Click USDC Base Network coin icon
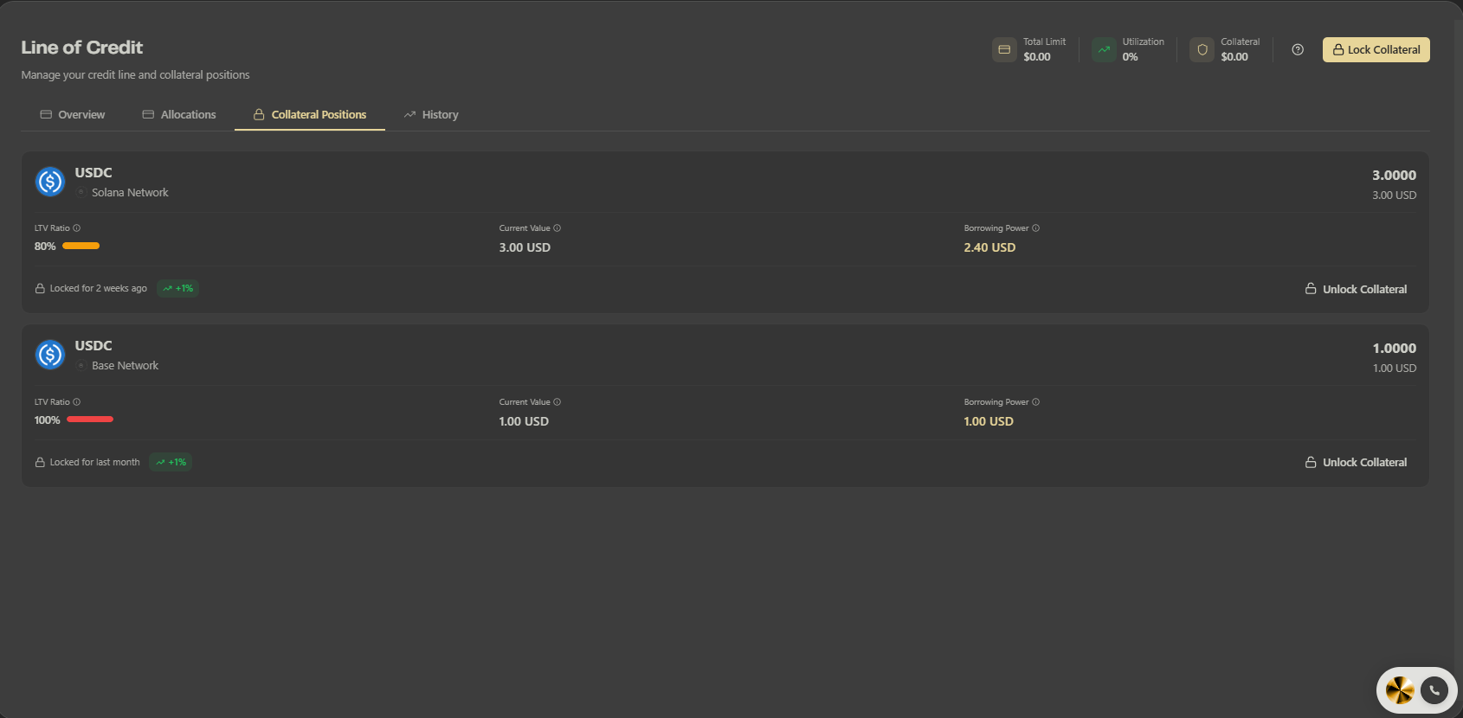 [x=50, y=355]
